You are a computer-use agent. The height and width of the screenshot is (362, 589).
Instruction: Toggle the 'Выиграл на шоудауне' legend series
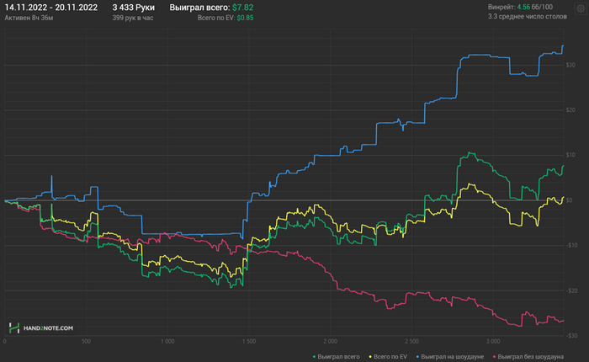click(x=450, y=357)
